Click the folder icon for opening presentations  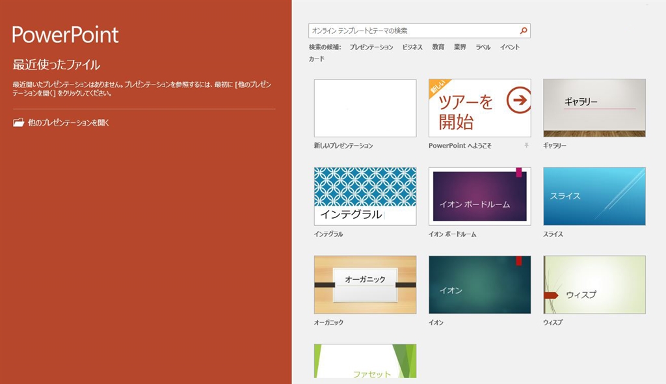18,123
